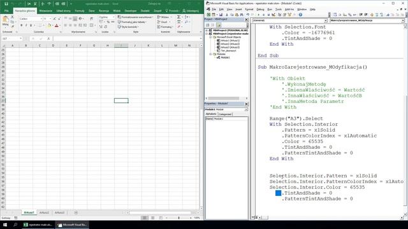This screenshot has width=408, height=229.
Task: Click the yellow fill color bucket icon
Action: [x=49, y=25]
